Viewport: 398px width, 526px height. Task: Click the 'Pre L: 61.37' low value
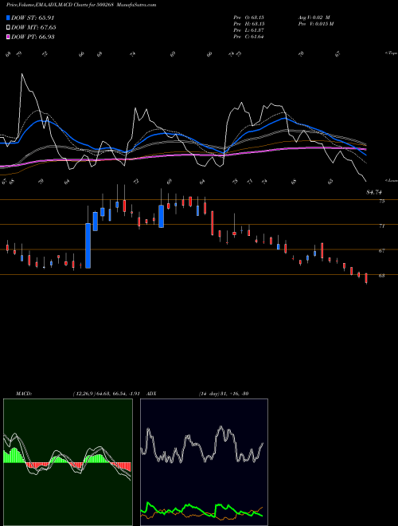249,30
